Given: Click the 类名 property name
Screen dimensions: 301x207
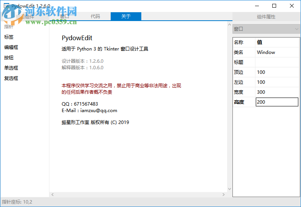Looking at the screenshot, I should 244,52.
